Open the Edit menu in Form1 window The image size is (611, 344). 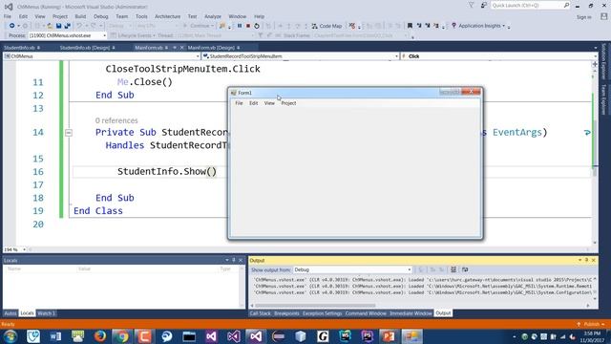(254, 103)
